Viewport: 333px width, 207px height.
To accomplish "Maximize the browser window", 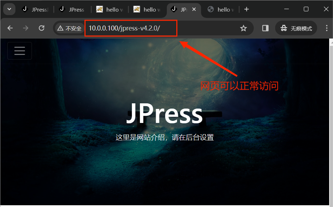I will 306,9.
